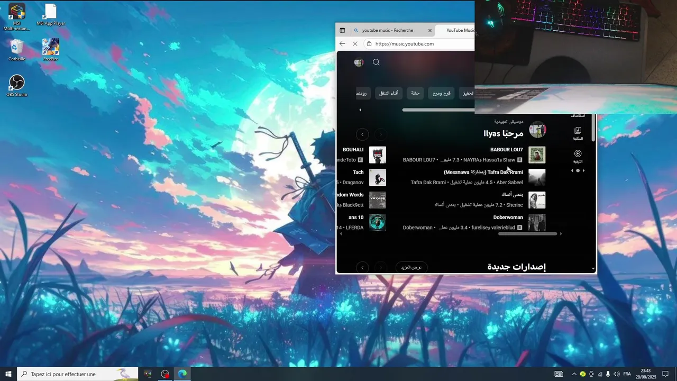677x381 pixels.
Task: Open Sherine artist link
Action: point(514,205)
